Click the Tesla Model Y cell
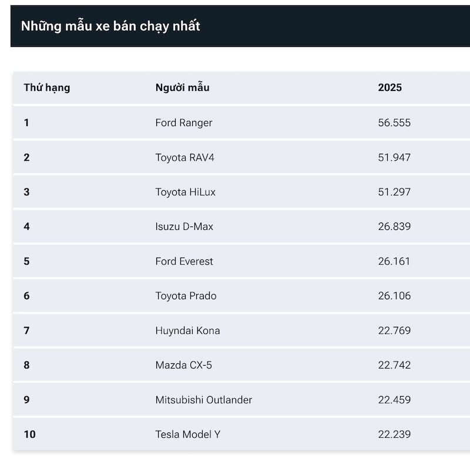 coord(187,434)
